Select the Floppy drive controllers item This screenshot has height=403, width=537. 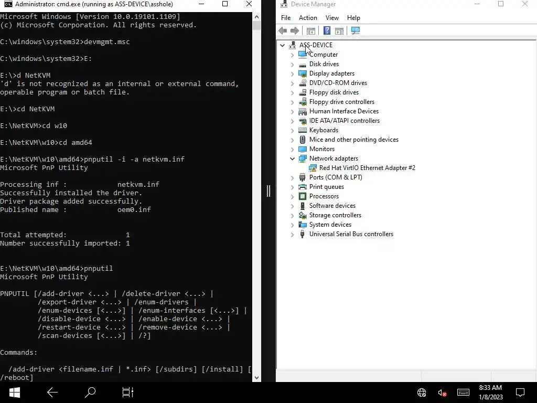coord(342,102)
